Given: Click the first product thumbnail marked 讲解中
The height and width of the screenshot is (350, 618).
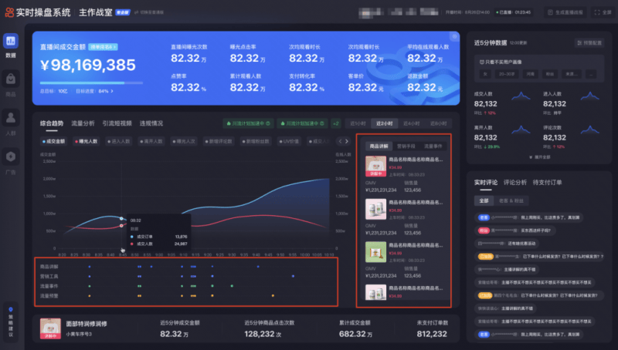Looking at the screenshot, I should (376, 167).
